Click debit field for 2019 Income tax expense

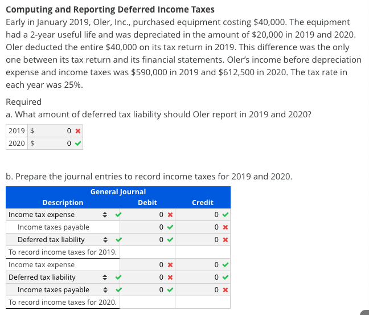click(x=147, y=215)
